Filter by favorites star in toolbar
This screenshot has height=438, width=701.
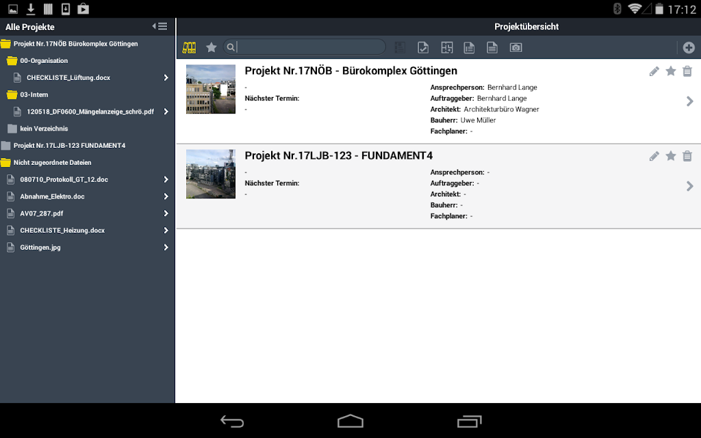tap(212, 47)
